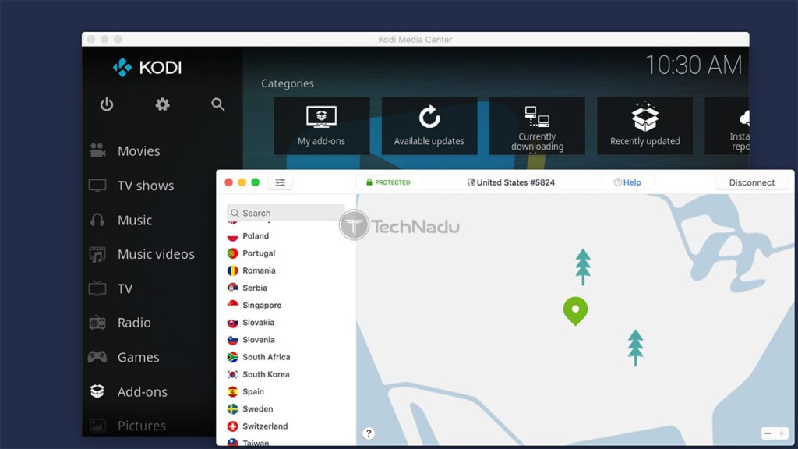Click the Kodi power icon
Viewport: 798px width, 449px height.
click(x=106, y=104)
